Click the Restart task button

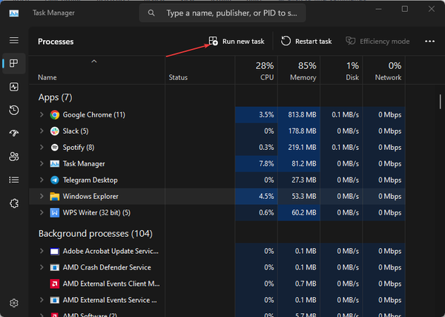[x=306, y=42]
